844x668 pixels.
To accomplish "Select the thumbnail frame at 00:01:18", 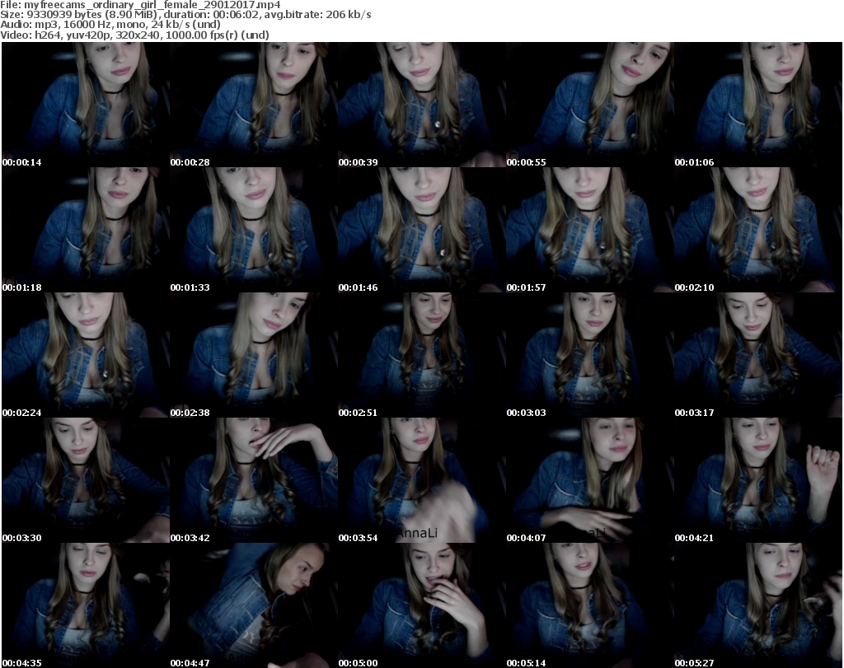I will click(86, 230).
